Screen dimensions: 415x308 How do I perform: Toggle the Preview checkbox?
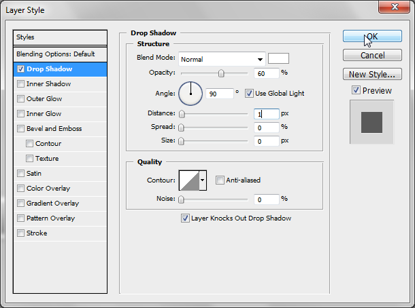(x=356, y=90)
